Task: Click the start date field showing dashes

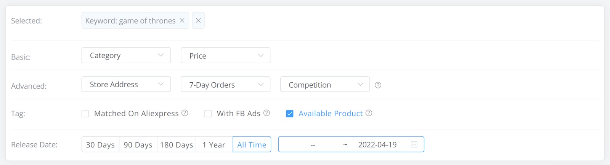Action: click(313, 144)
